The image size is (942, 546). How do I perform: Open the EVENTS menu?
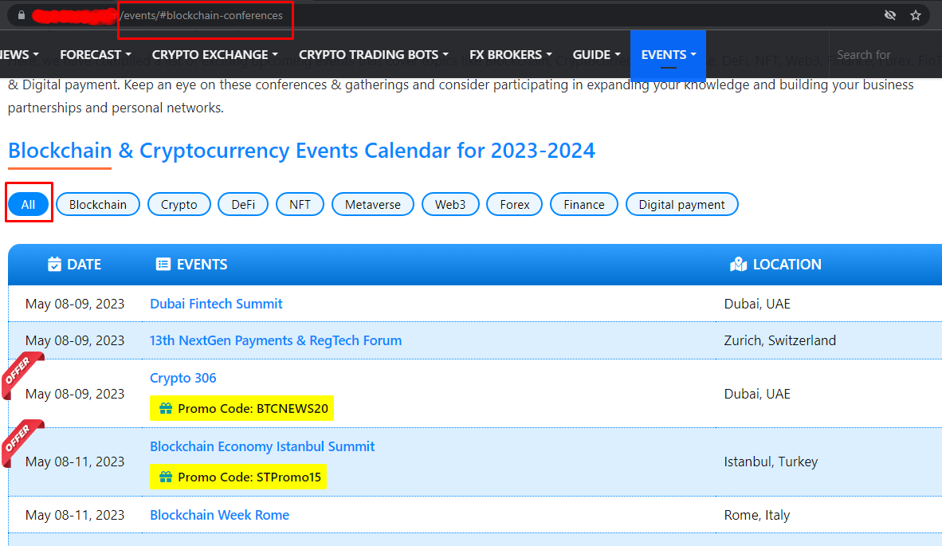point(668,55)
